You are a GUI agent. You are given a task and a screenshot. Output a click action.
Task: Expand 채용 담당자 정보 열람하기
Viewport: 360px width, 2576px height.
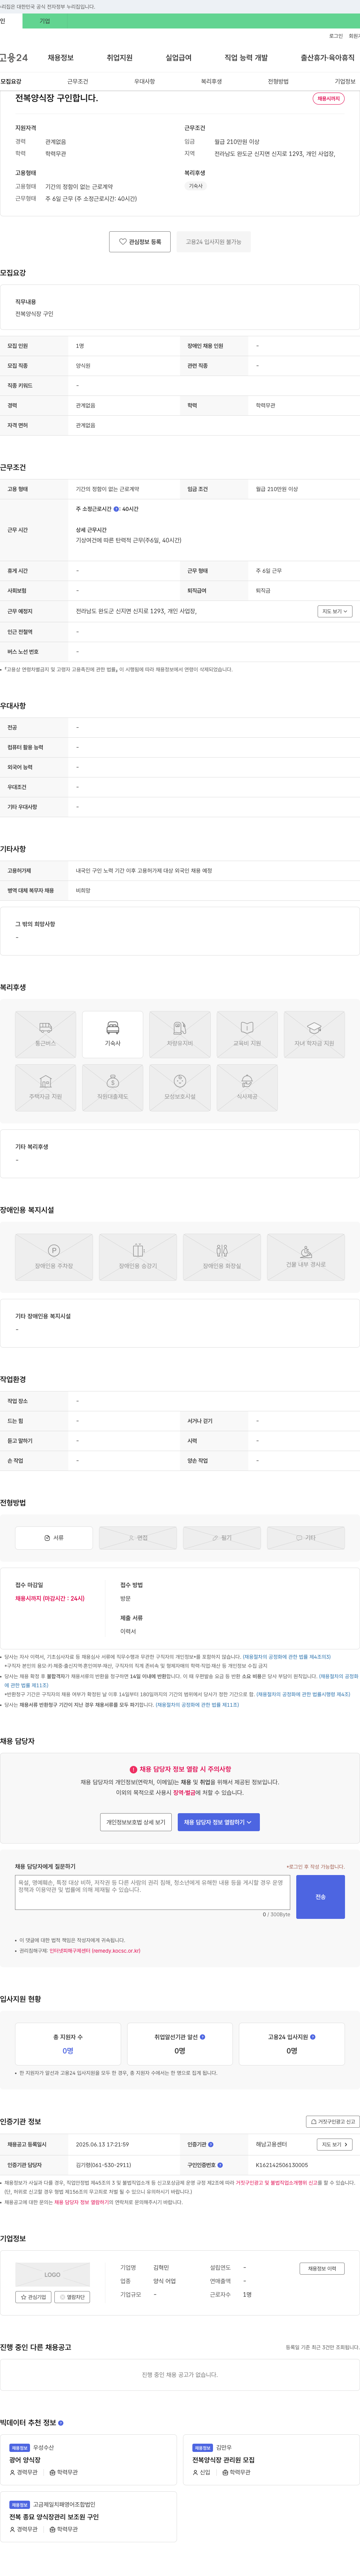click(219, 1822)
